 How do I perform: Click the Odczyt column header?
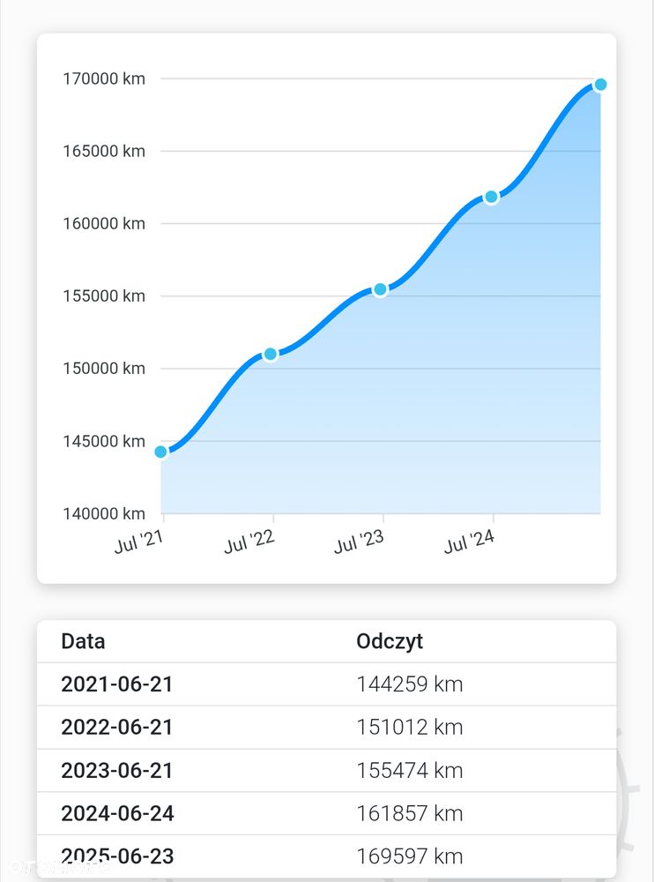tap(390, 641)
